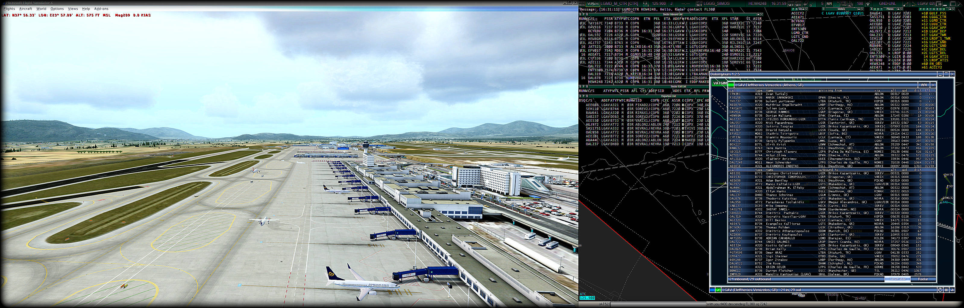Click the FL ALT filter icon

pyautogui.click(x=851, y=4)
